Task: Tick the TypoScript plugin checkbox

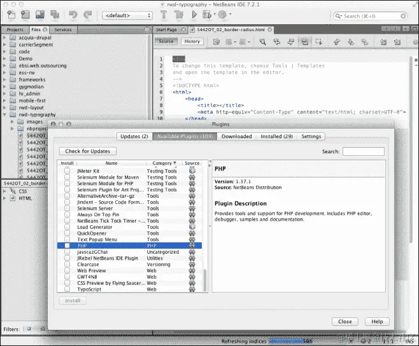Action: (x=67, y=289)
